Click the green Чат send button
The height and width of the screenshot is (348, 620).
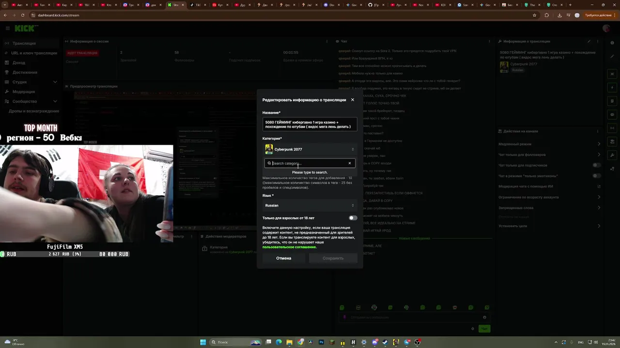click(484, 329)
